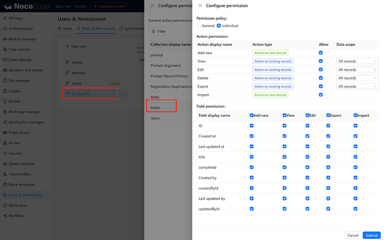Uncheck View permission for completed field
The width and height of the screenshot is (384, 240).
tap(284, 167)
